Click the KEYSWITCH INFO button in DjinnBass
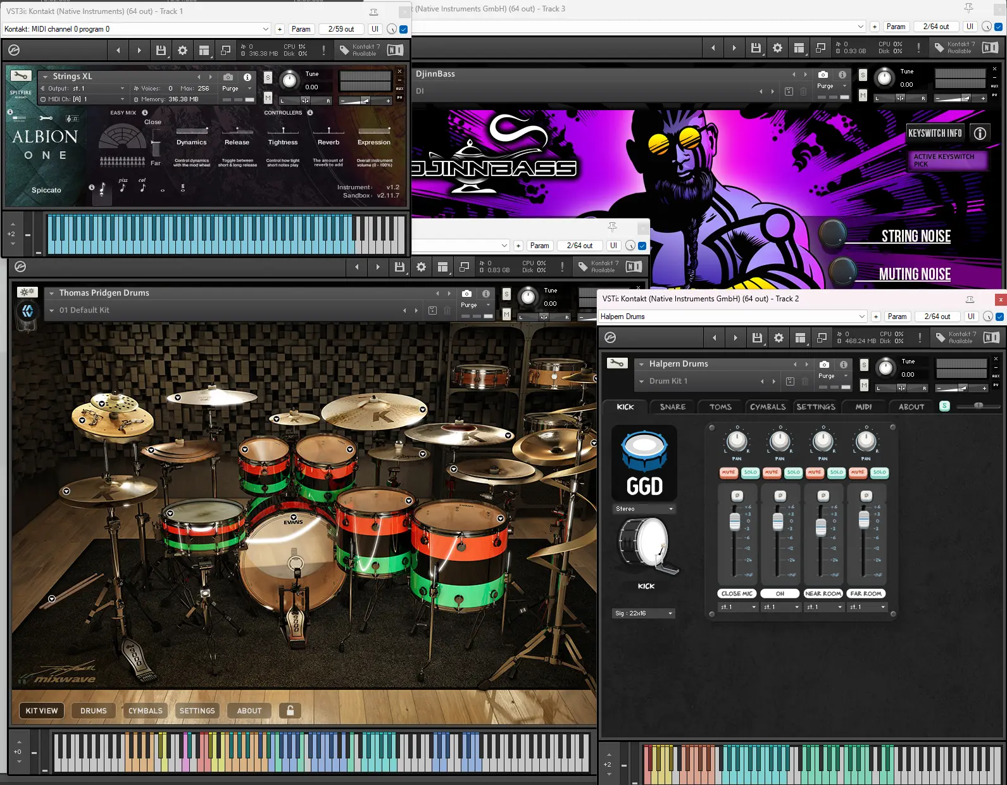This screenshot has height=785, width=1007. tap(935, 133)
